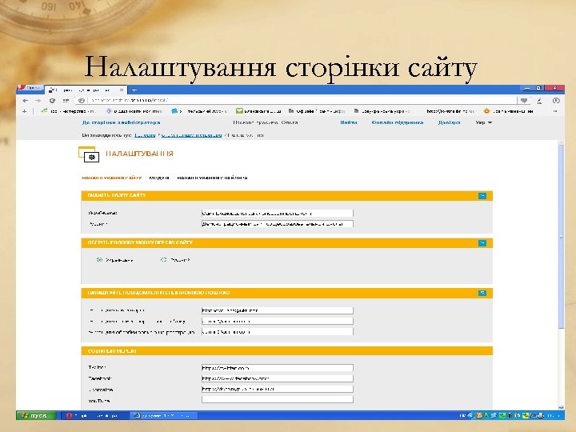This screenshot has width=576, height=432.
Task: Click the third email address field
Action: (278, 332)
